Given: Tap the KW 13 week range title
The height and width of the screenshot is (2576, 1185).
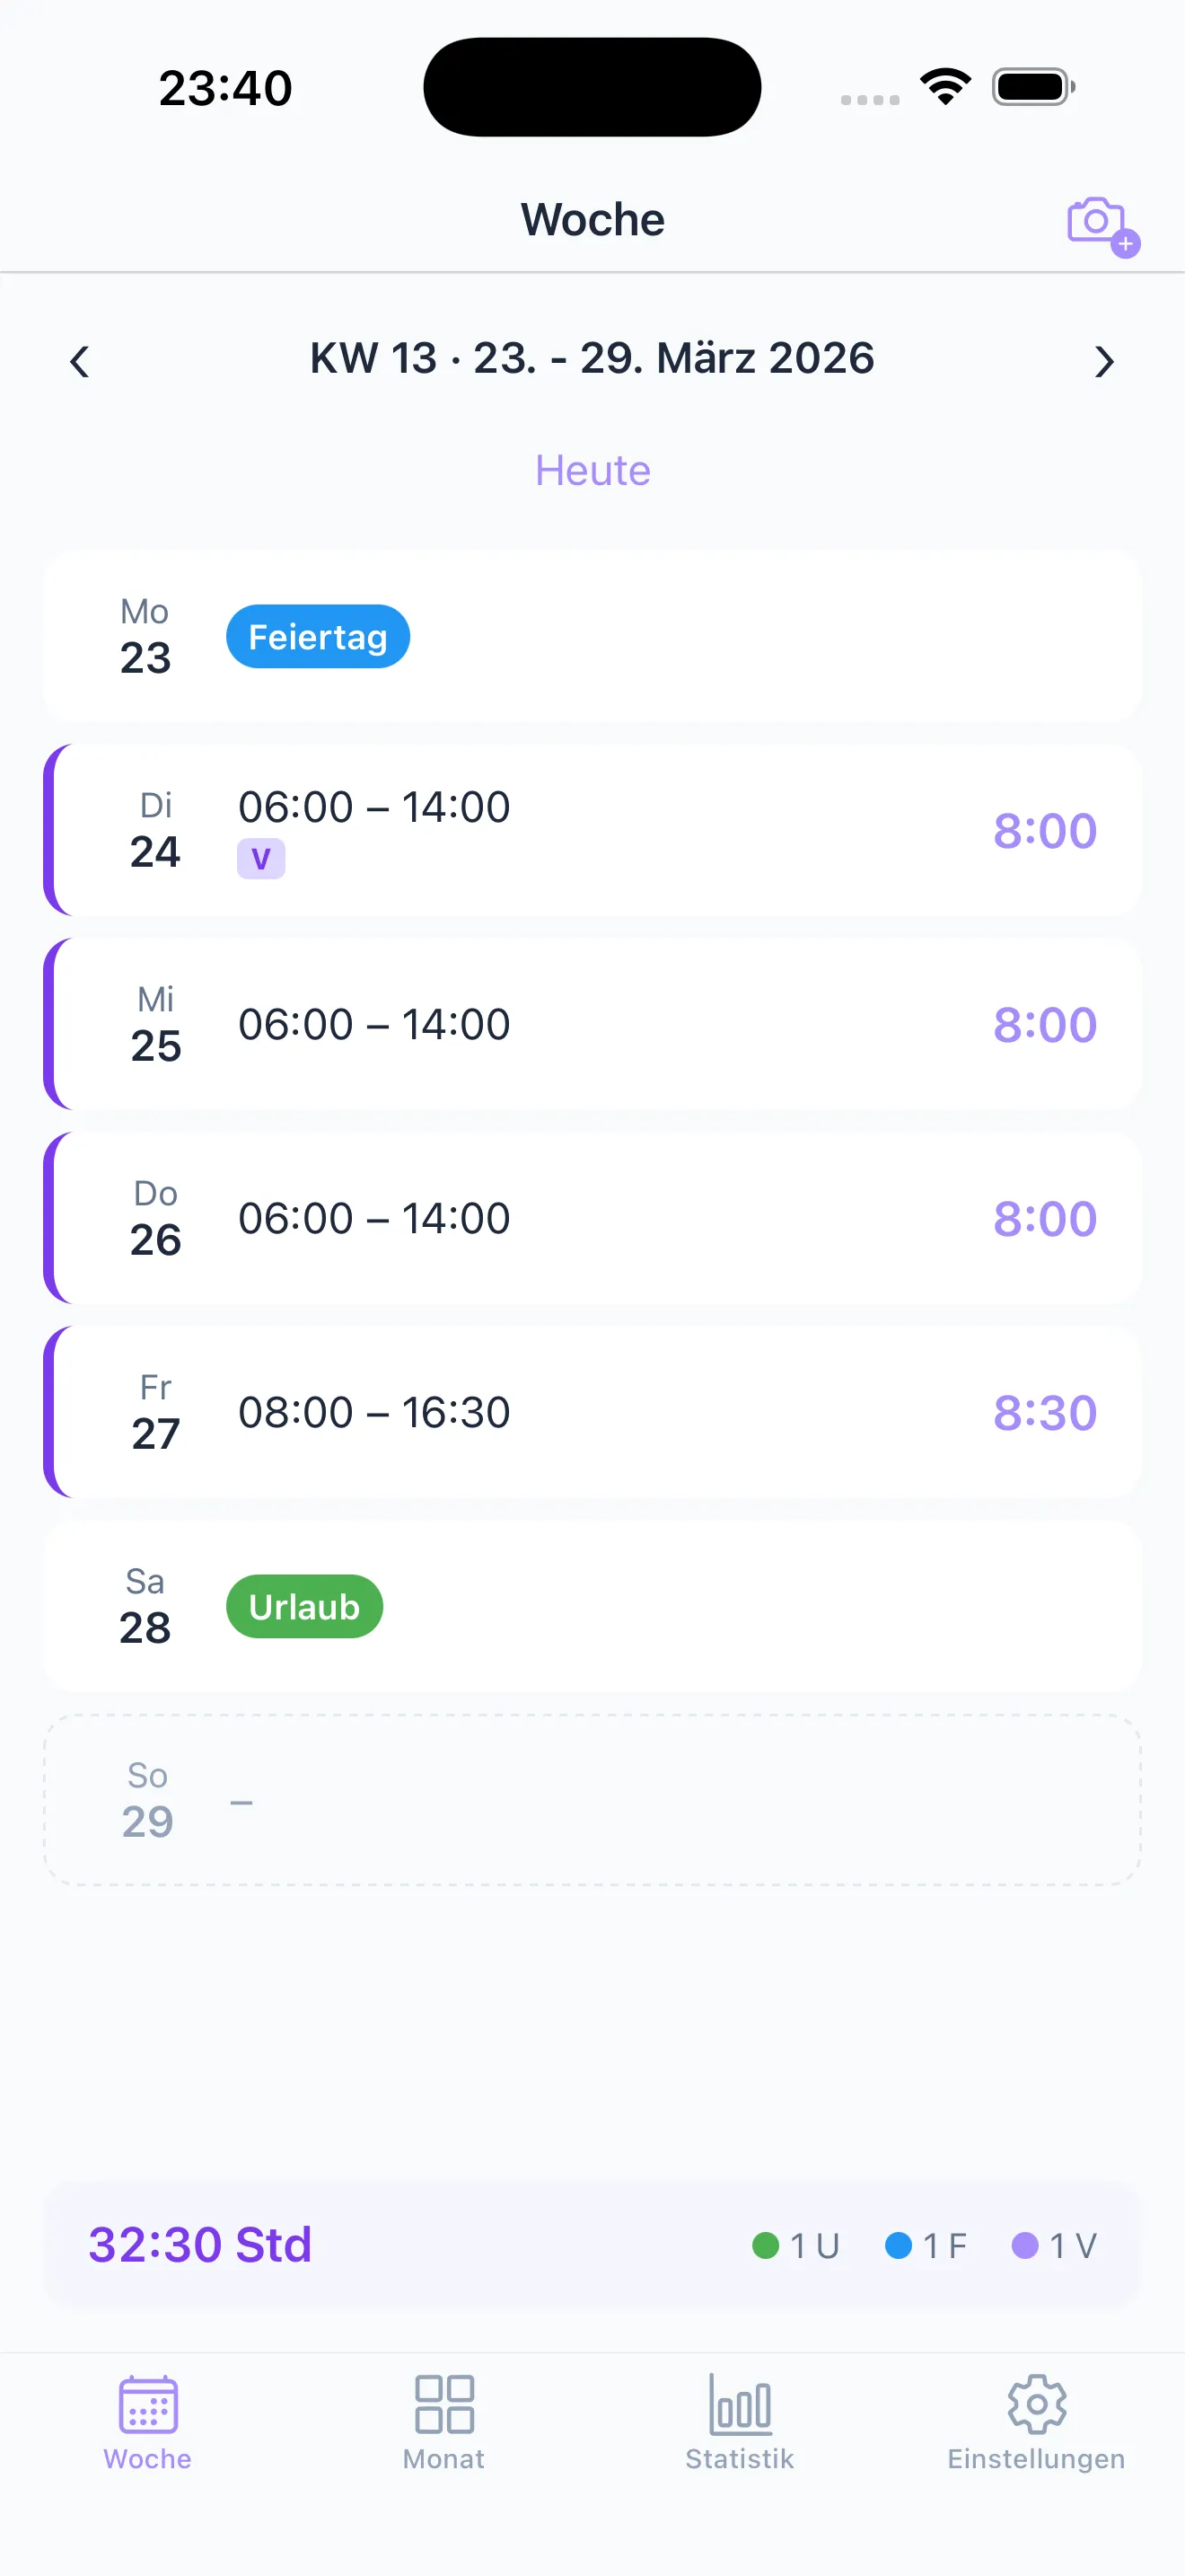Looking at the screenshot, I should tap(592, 358).
